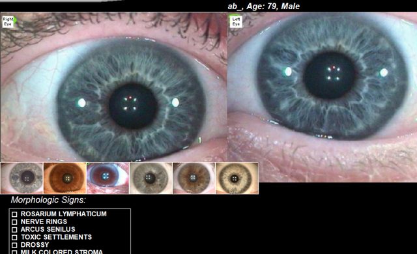Check the DROSSY checkbox

pyautogui.click(x=14, y=245)
